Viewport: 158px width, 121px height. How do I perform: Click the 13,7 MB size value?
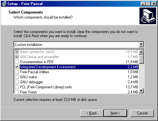[132, 87]
